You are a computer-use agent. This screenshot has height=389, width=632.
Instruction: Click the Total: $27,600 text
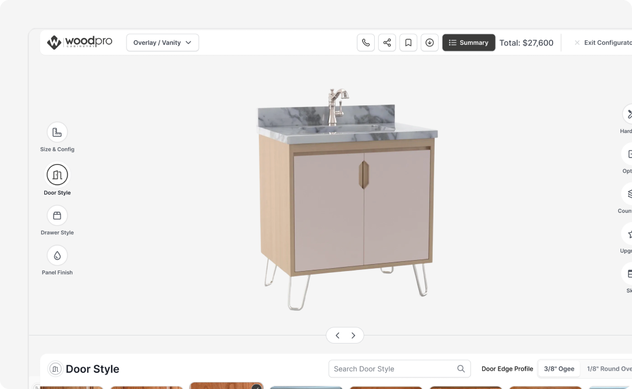(x=527, y=43)
